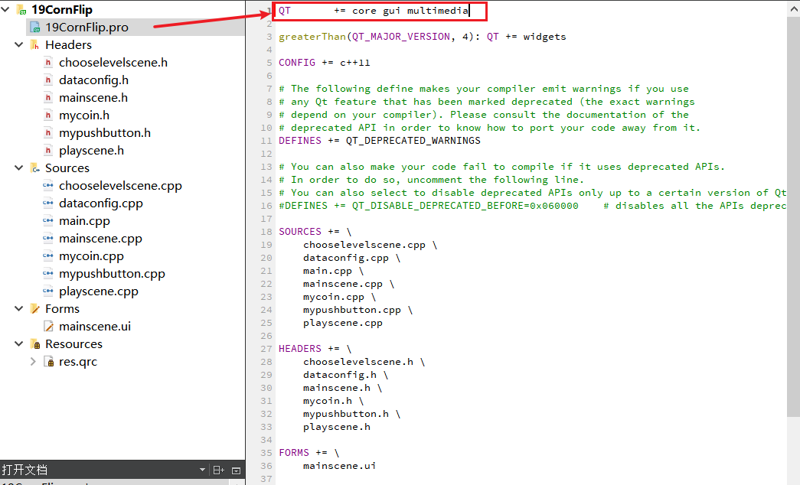This screenshot has width=800, height=485.
Task: Select mypushbutton.cpp in the tree
Action: point(112,273)
